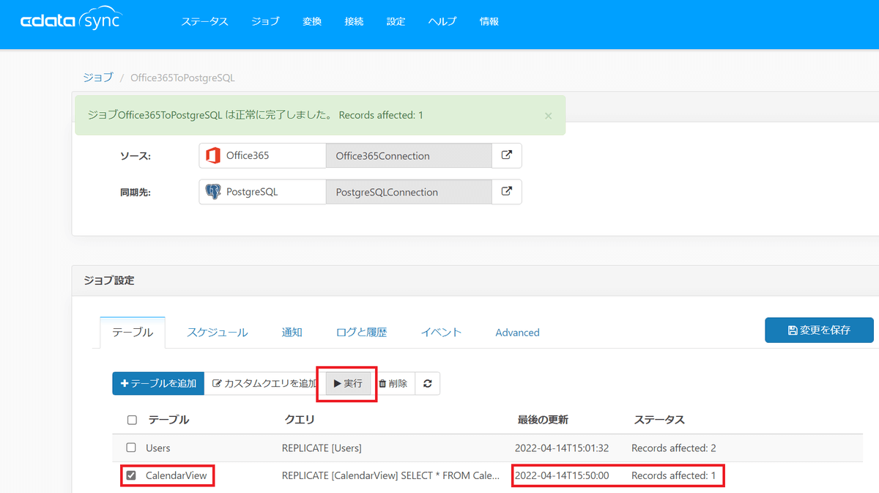Click CalendarView row's Records affected: 1 status
Viewport: 879px width, 493px height.
click(674, 475)
